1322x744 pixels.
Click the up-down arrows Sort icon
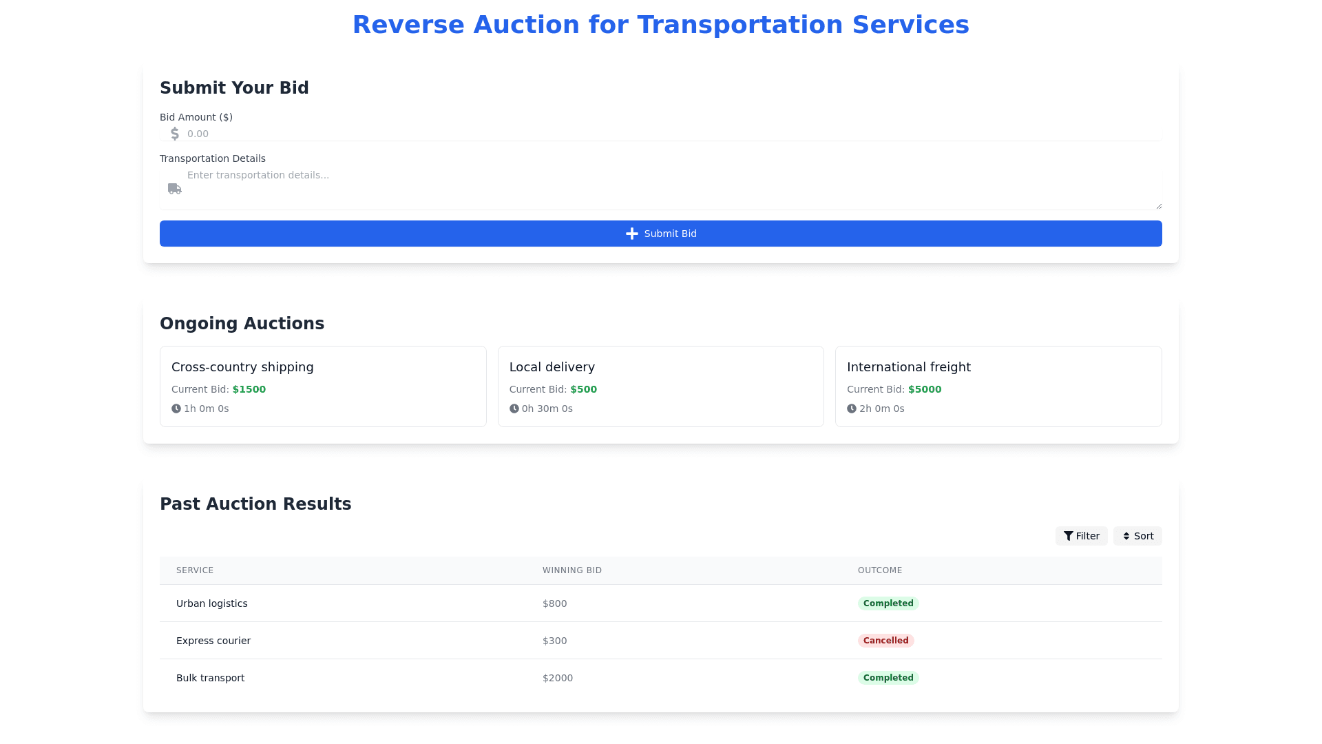point(1126,536)
